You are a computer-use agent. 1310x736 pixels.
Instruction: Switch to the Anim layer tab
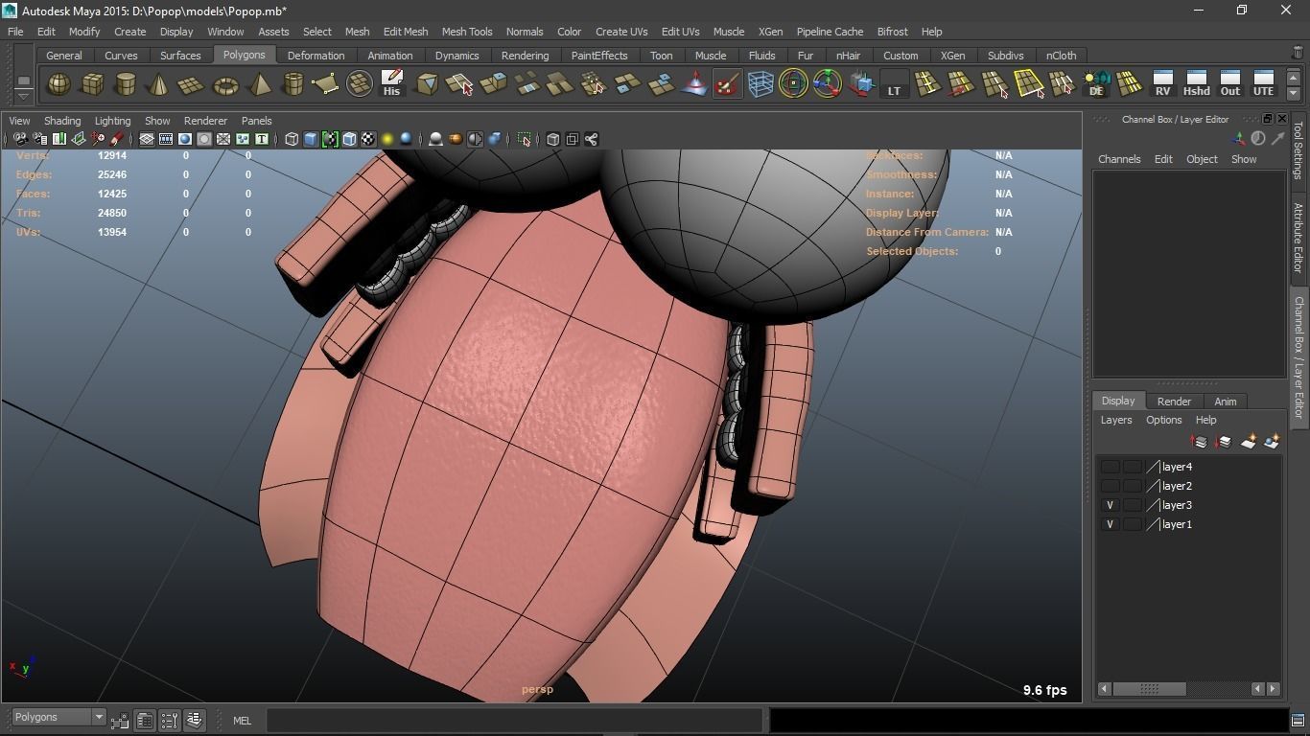1225,402
